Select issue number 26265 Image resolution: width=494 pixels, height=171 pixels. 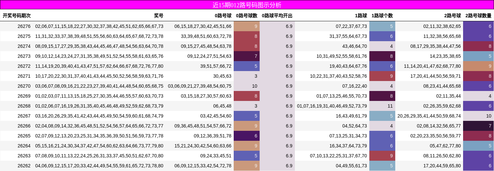tap(24, 136)
